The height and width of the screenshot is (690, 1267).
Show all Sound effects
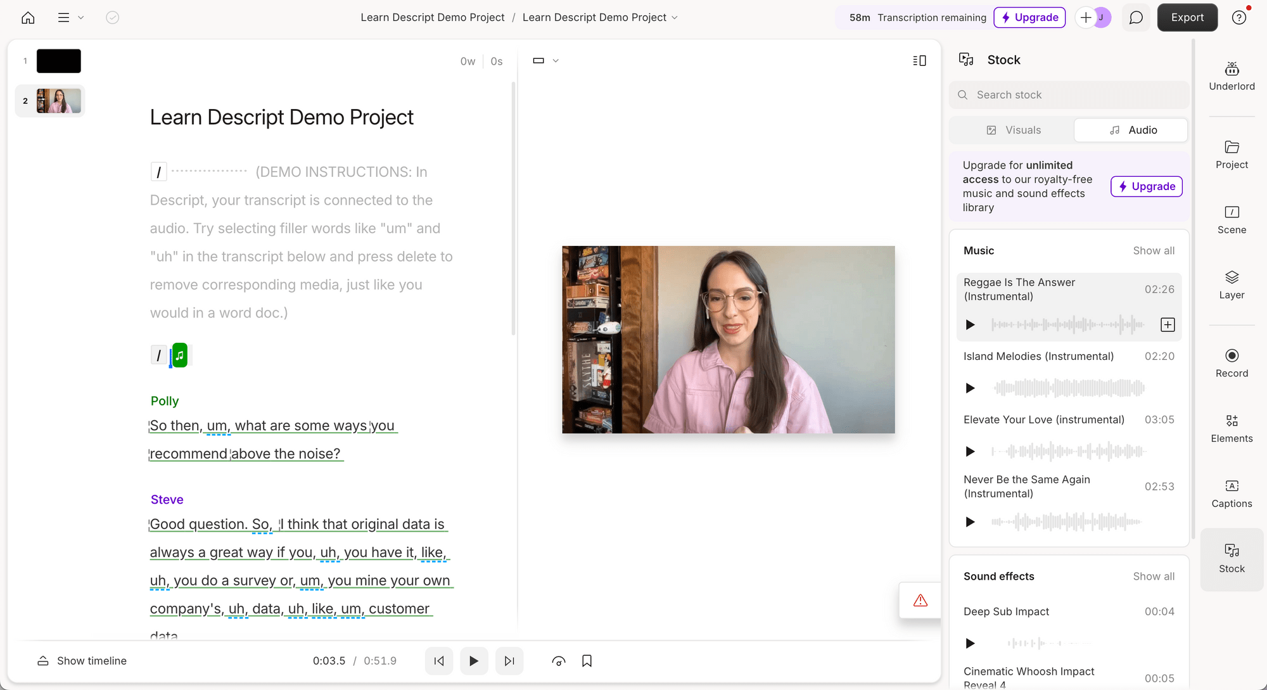[1154, 577]
